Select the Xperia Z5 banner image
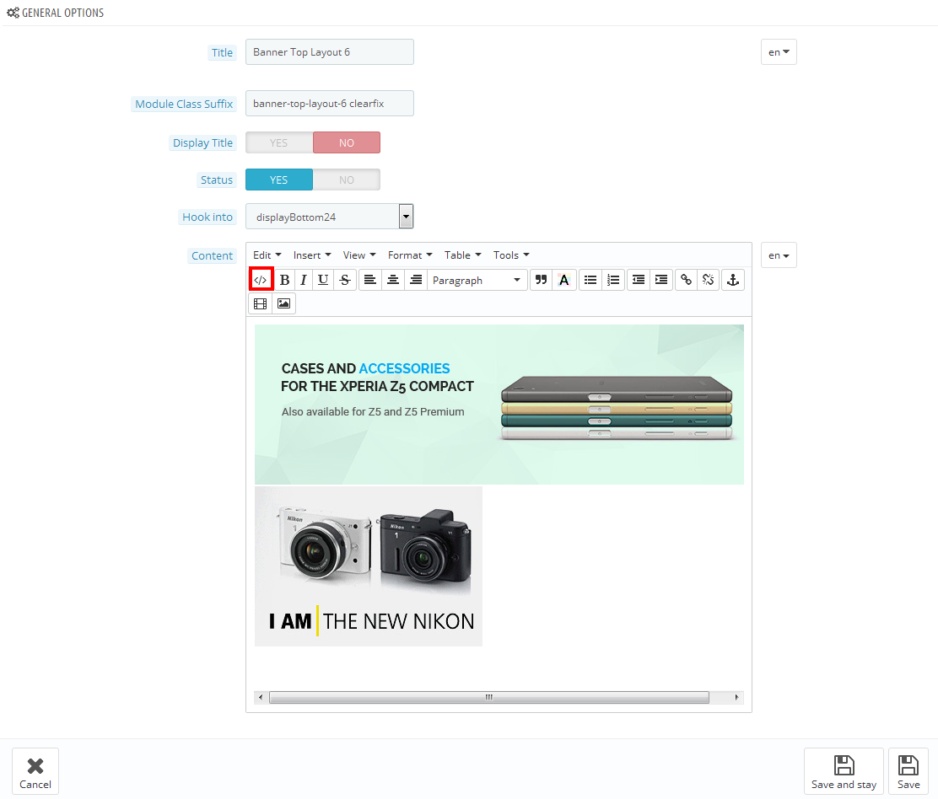This screenshot has height=799, width=938. (x=499, y=405)
